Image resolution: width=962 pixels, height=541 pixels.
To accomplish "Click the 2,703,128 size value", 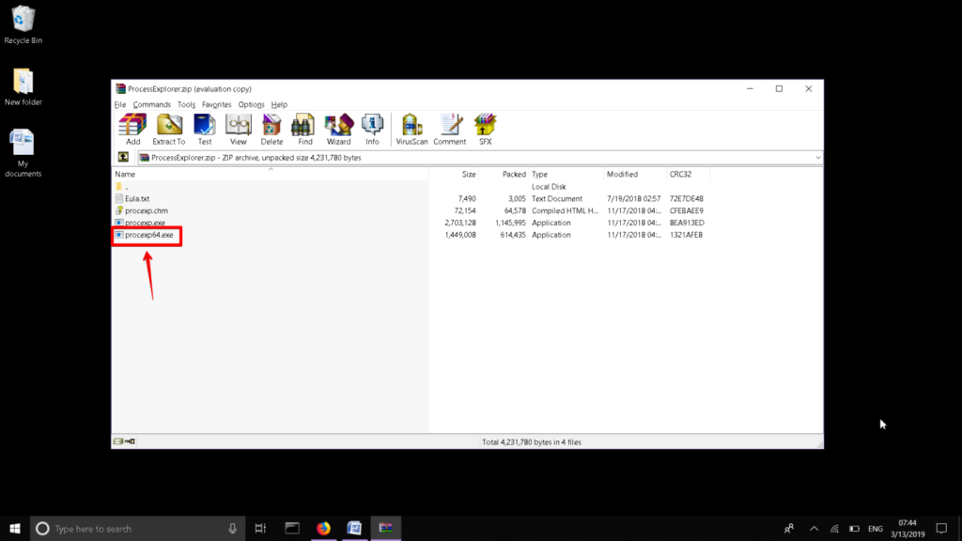I will (460, 223).
